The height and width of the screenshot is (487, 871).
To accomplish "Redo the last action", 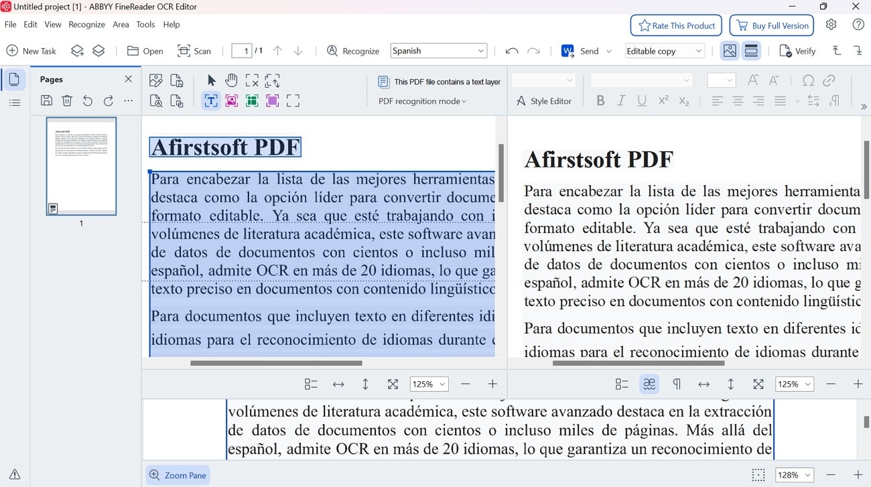I will [533, 51].
